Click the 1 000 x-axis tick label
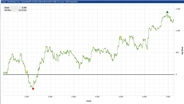This screenshot has height=104, width=184. click(27, 97)
